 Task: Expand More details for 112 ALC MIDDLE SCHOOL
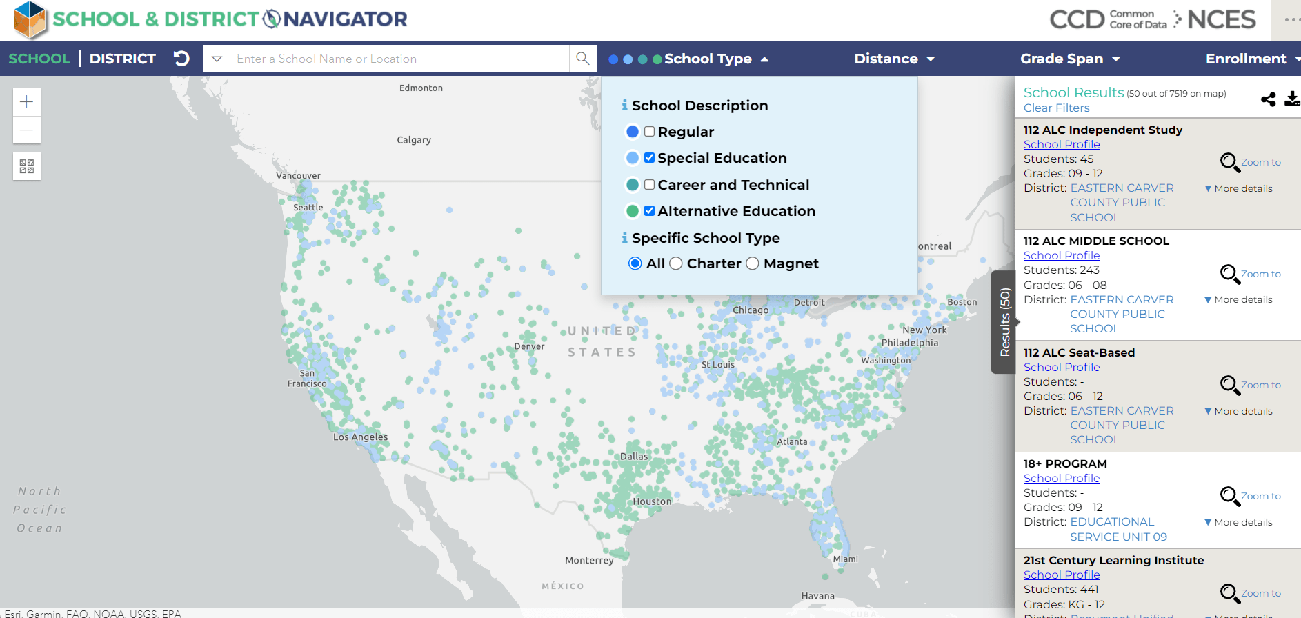click(1238, 299)
